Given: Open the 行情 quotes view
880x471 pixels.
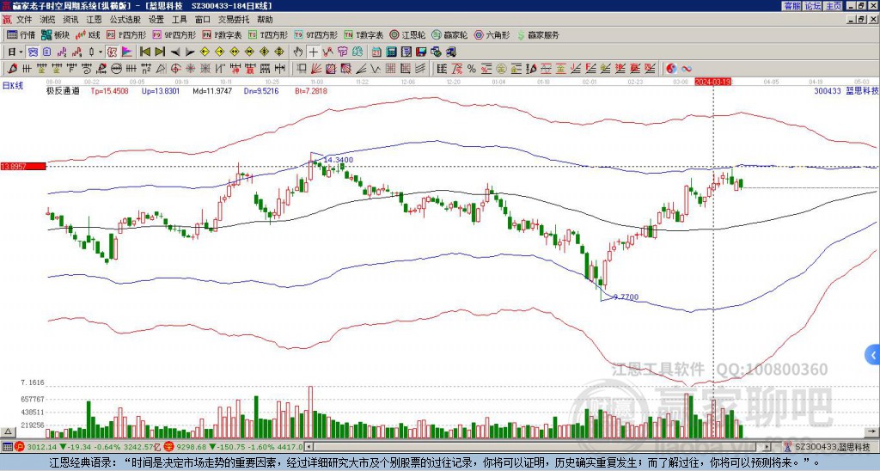Looking at the screenshot, I should (21, 34).
